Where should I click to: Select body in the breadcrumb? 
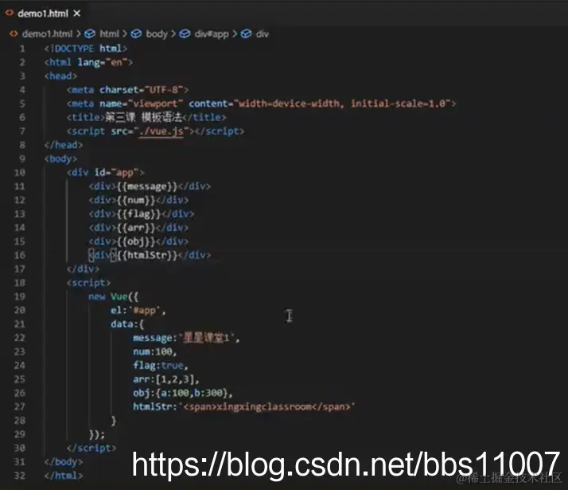tap(157, 33)
